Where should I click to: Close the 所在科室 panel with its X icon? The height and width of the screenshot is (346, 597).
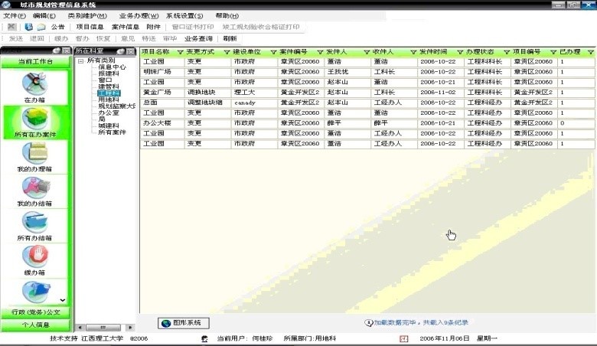tap(132, 51)
